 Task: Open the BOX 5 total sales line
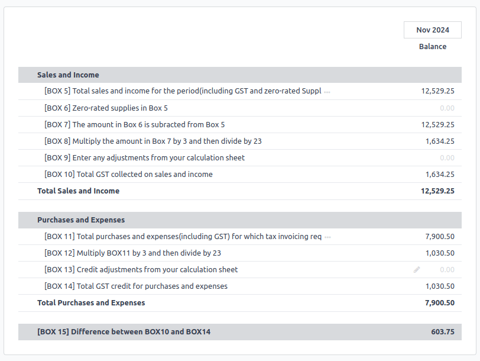[x=183, y=91]
